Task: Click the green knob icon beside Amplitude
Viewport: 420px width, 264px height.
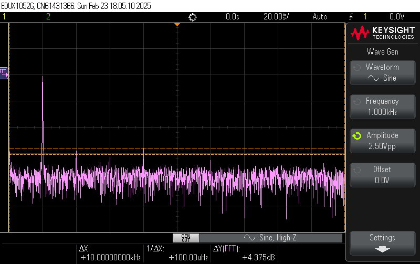Action: coord(357,136)
